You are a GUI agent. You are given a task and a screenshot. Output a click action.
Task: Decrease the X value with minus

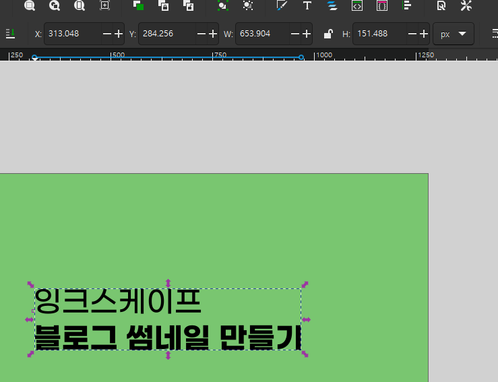(x=107, y=34)
